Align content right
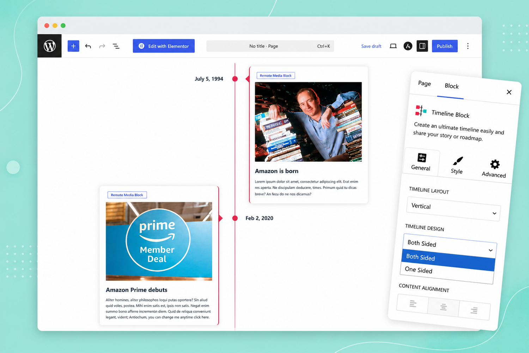The width and height of the screenshot is (529, 353). coord(474,310)
